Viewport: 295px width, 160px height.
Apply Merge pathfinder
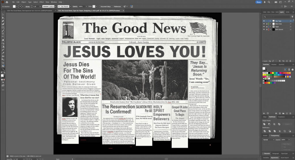275,131
